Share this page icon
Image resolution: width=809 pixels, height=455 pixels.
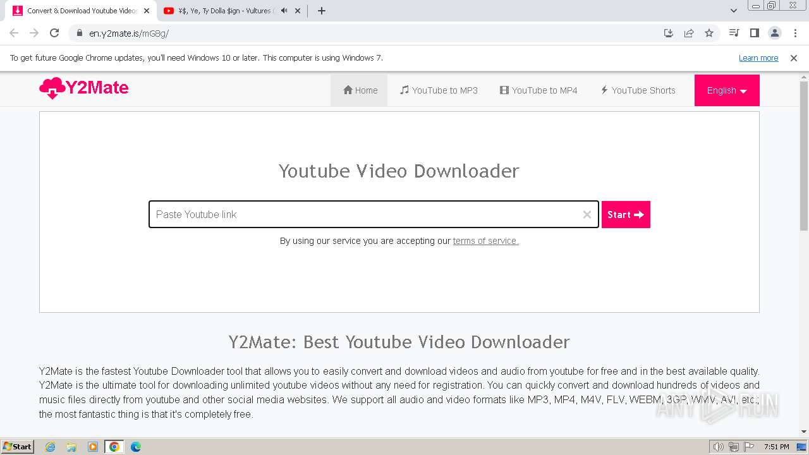coord(689,33)
